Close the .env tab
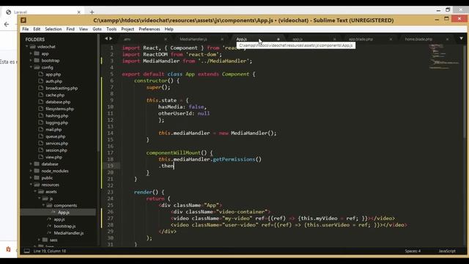This screenshot has height=264, width=469. click(166, 39)
